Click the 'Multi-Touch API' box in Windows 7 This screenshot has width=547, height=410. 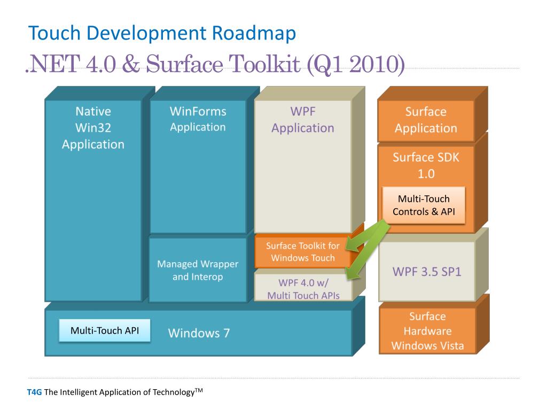coord(105,330)
